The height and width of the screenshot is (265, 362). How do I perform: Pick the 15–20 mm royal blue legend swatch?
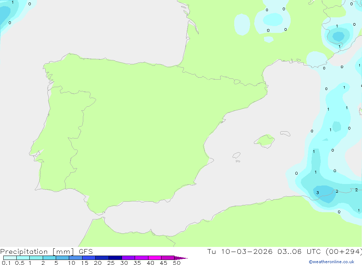click(89, 258)
